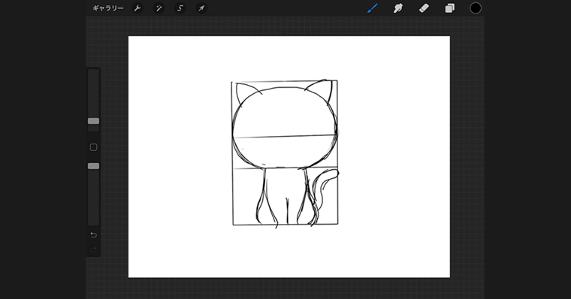The image size is (571, 299).
Task: Open the ギャラリー gallery
Action: (x=107, y=8)
